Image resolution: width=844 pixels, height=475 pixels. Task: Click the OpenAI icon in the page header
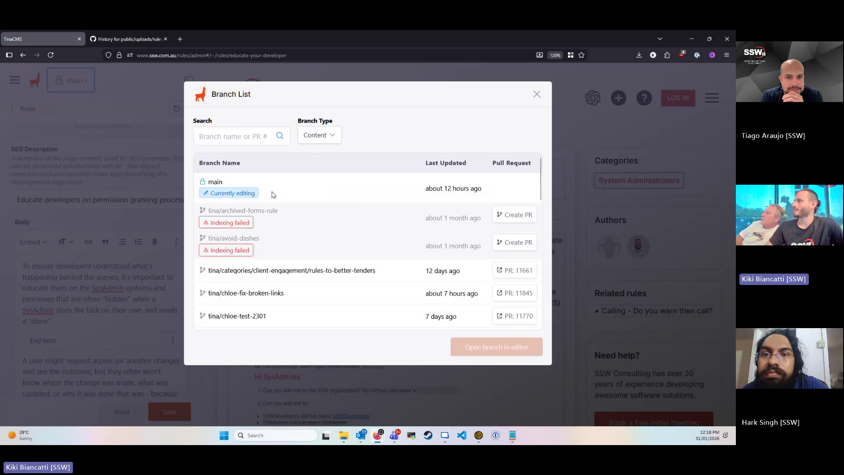pyautogui.click(x=593, y=98)
